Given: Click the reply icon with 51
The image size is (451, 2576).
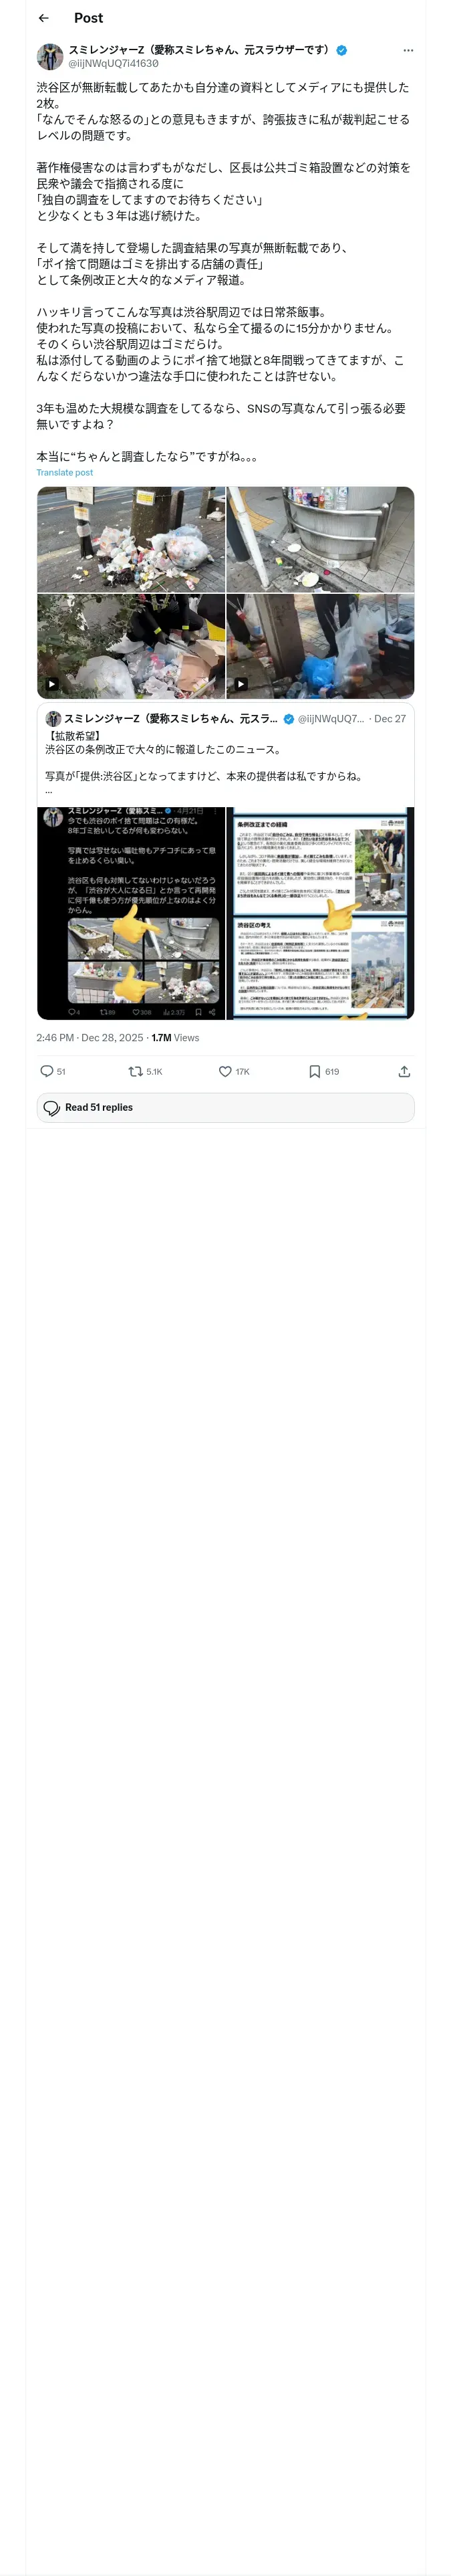Looking at the screenshot, I should tap(47, 1071).
